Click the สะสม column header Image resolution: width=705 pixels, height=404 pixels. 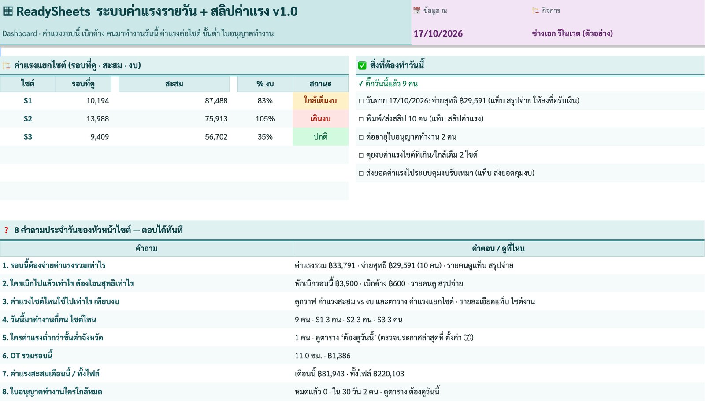click(x=174, y=84)
